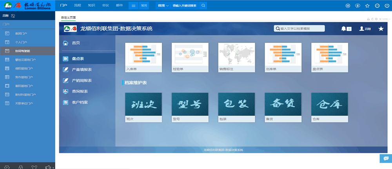Expand the 微搜 search type dropdown
392x169 pixels.
click(x=163, y=5)
